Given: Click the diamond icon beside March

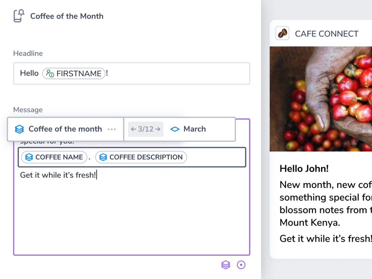Looking at the screenshot, I should tap(175, 129).
